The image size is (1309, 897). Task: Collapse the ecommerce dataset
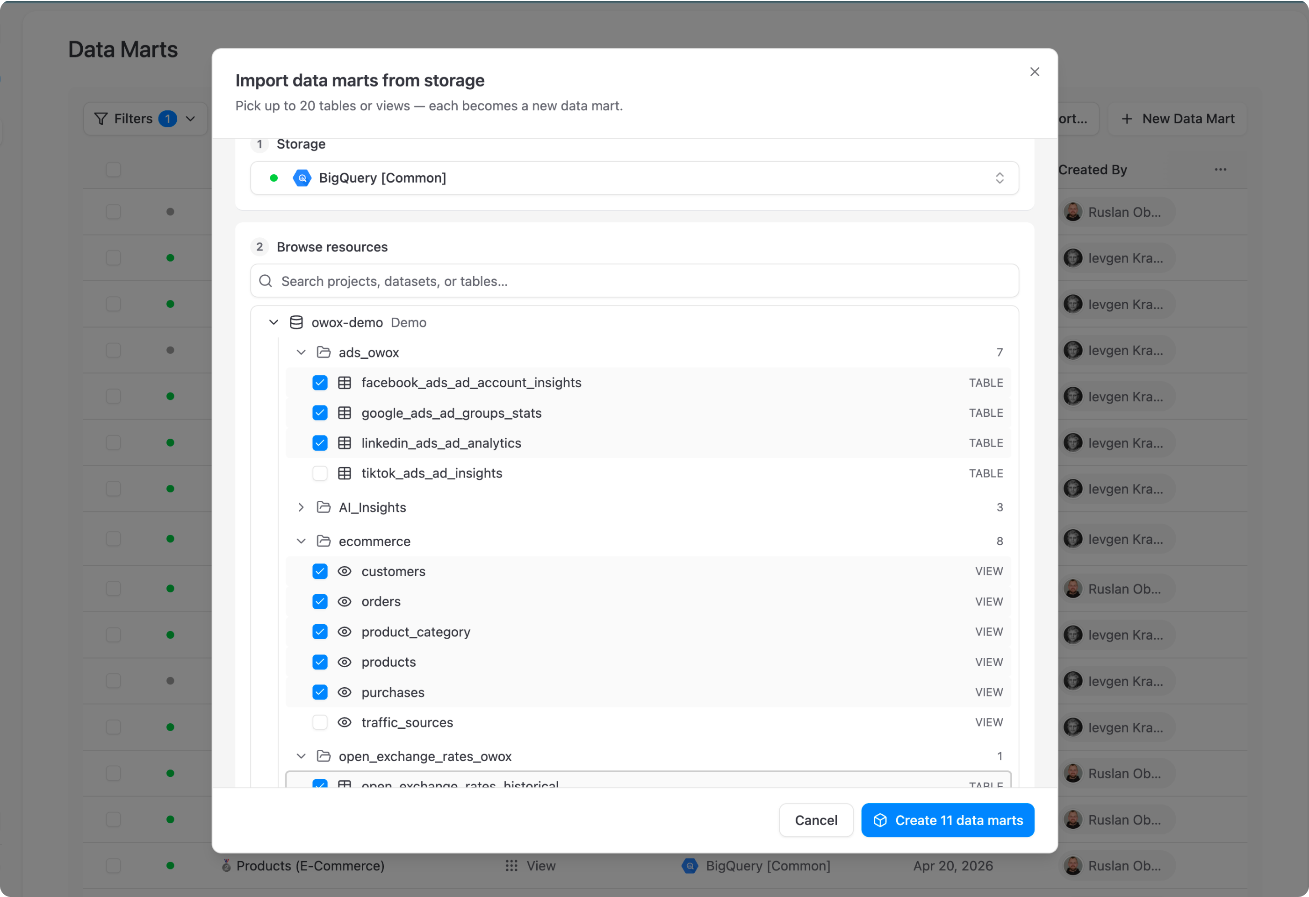tap(301, 541)
